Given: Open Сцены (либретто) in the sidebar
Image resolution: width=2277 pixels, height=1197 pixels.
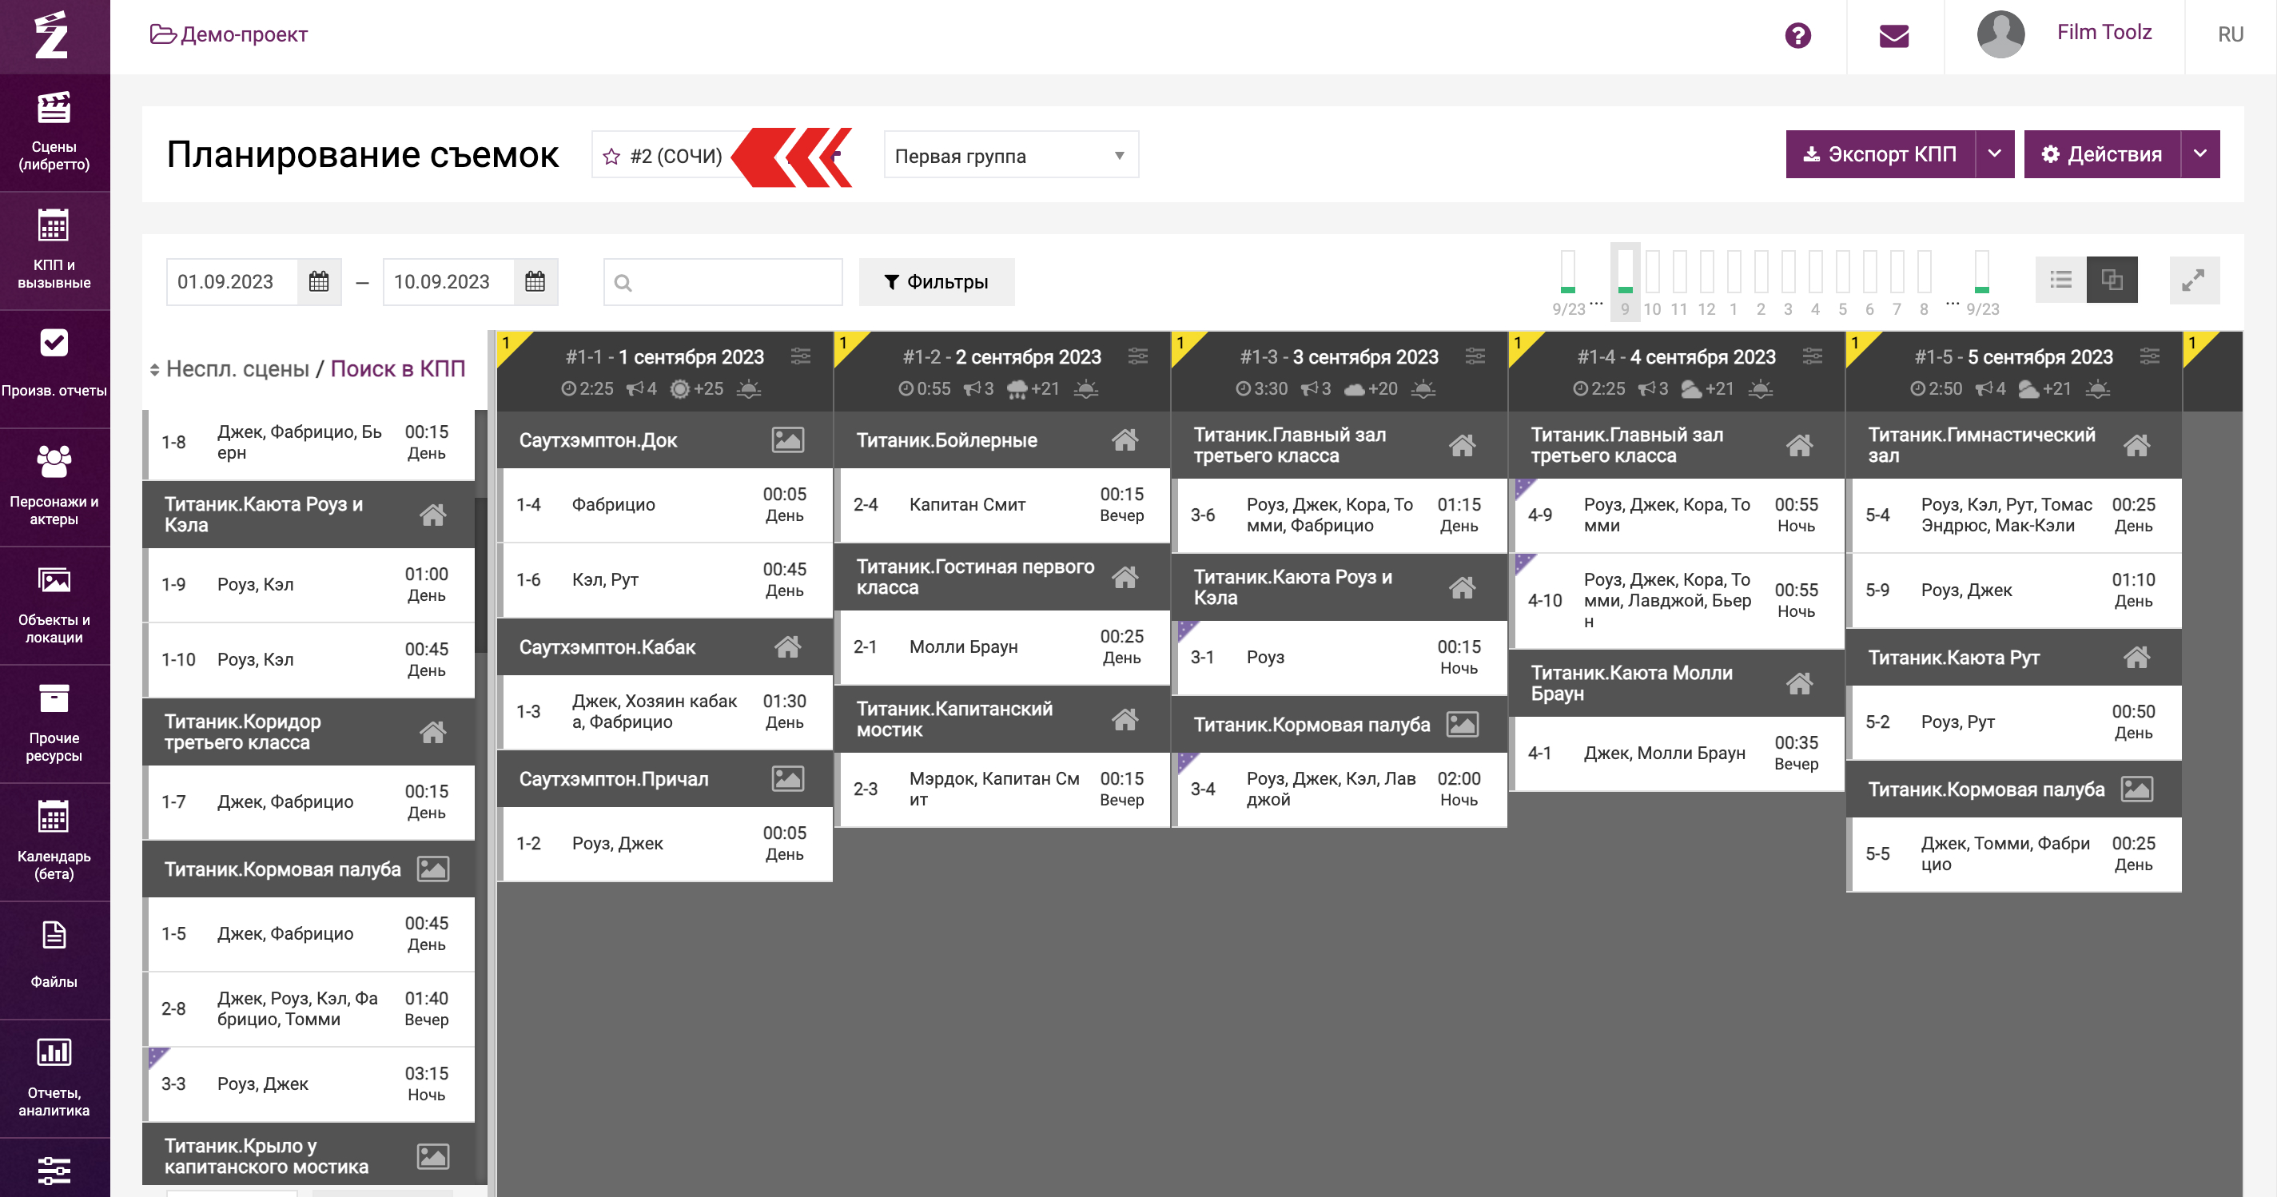Looking at the screenshot, I should tap(54, 131).
